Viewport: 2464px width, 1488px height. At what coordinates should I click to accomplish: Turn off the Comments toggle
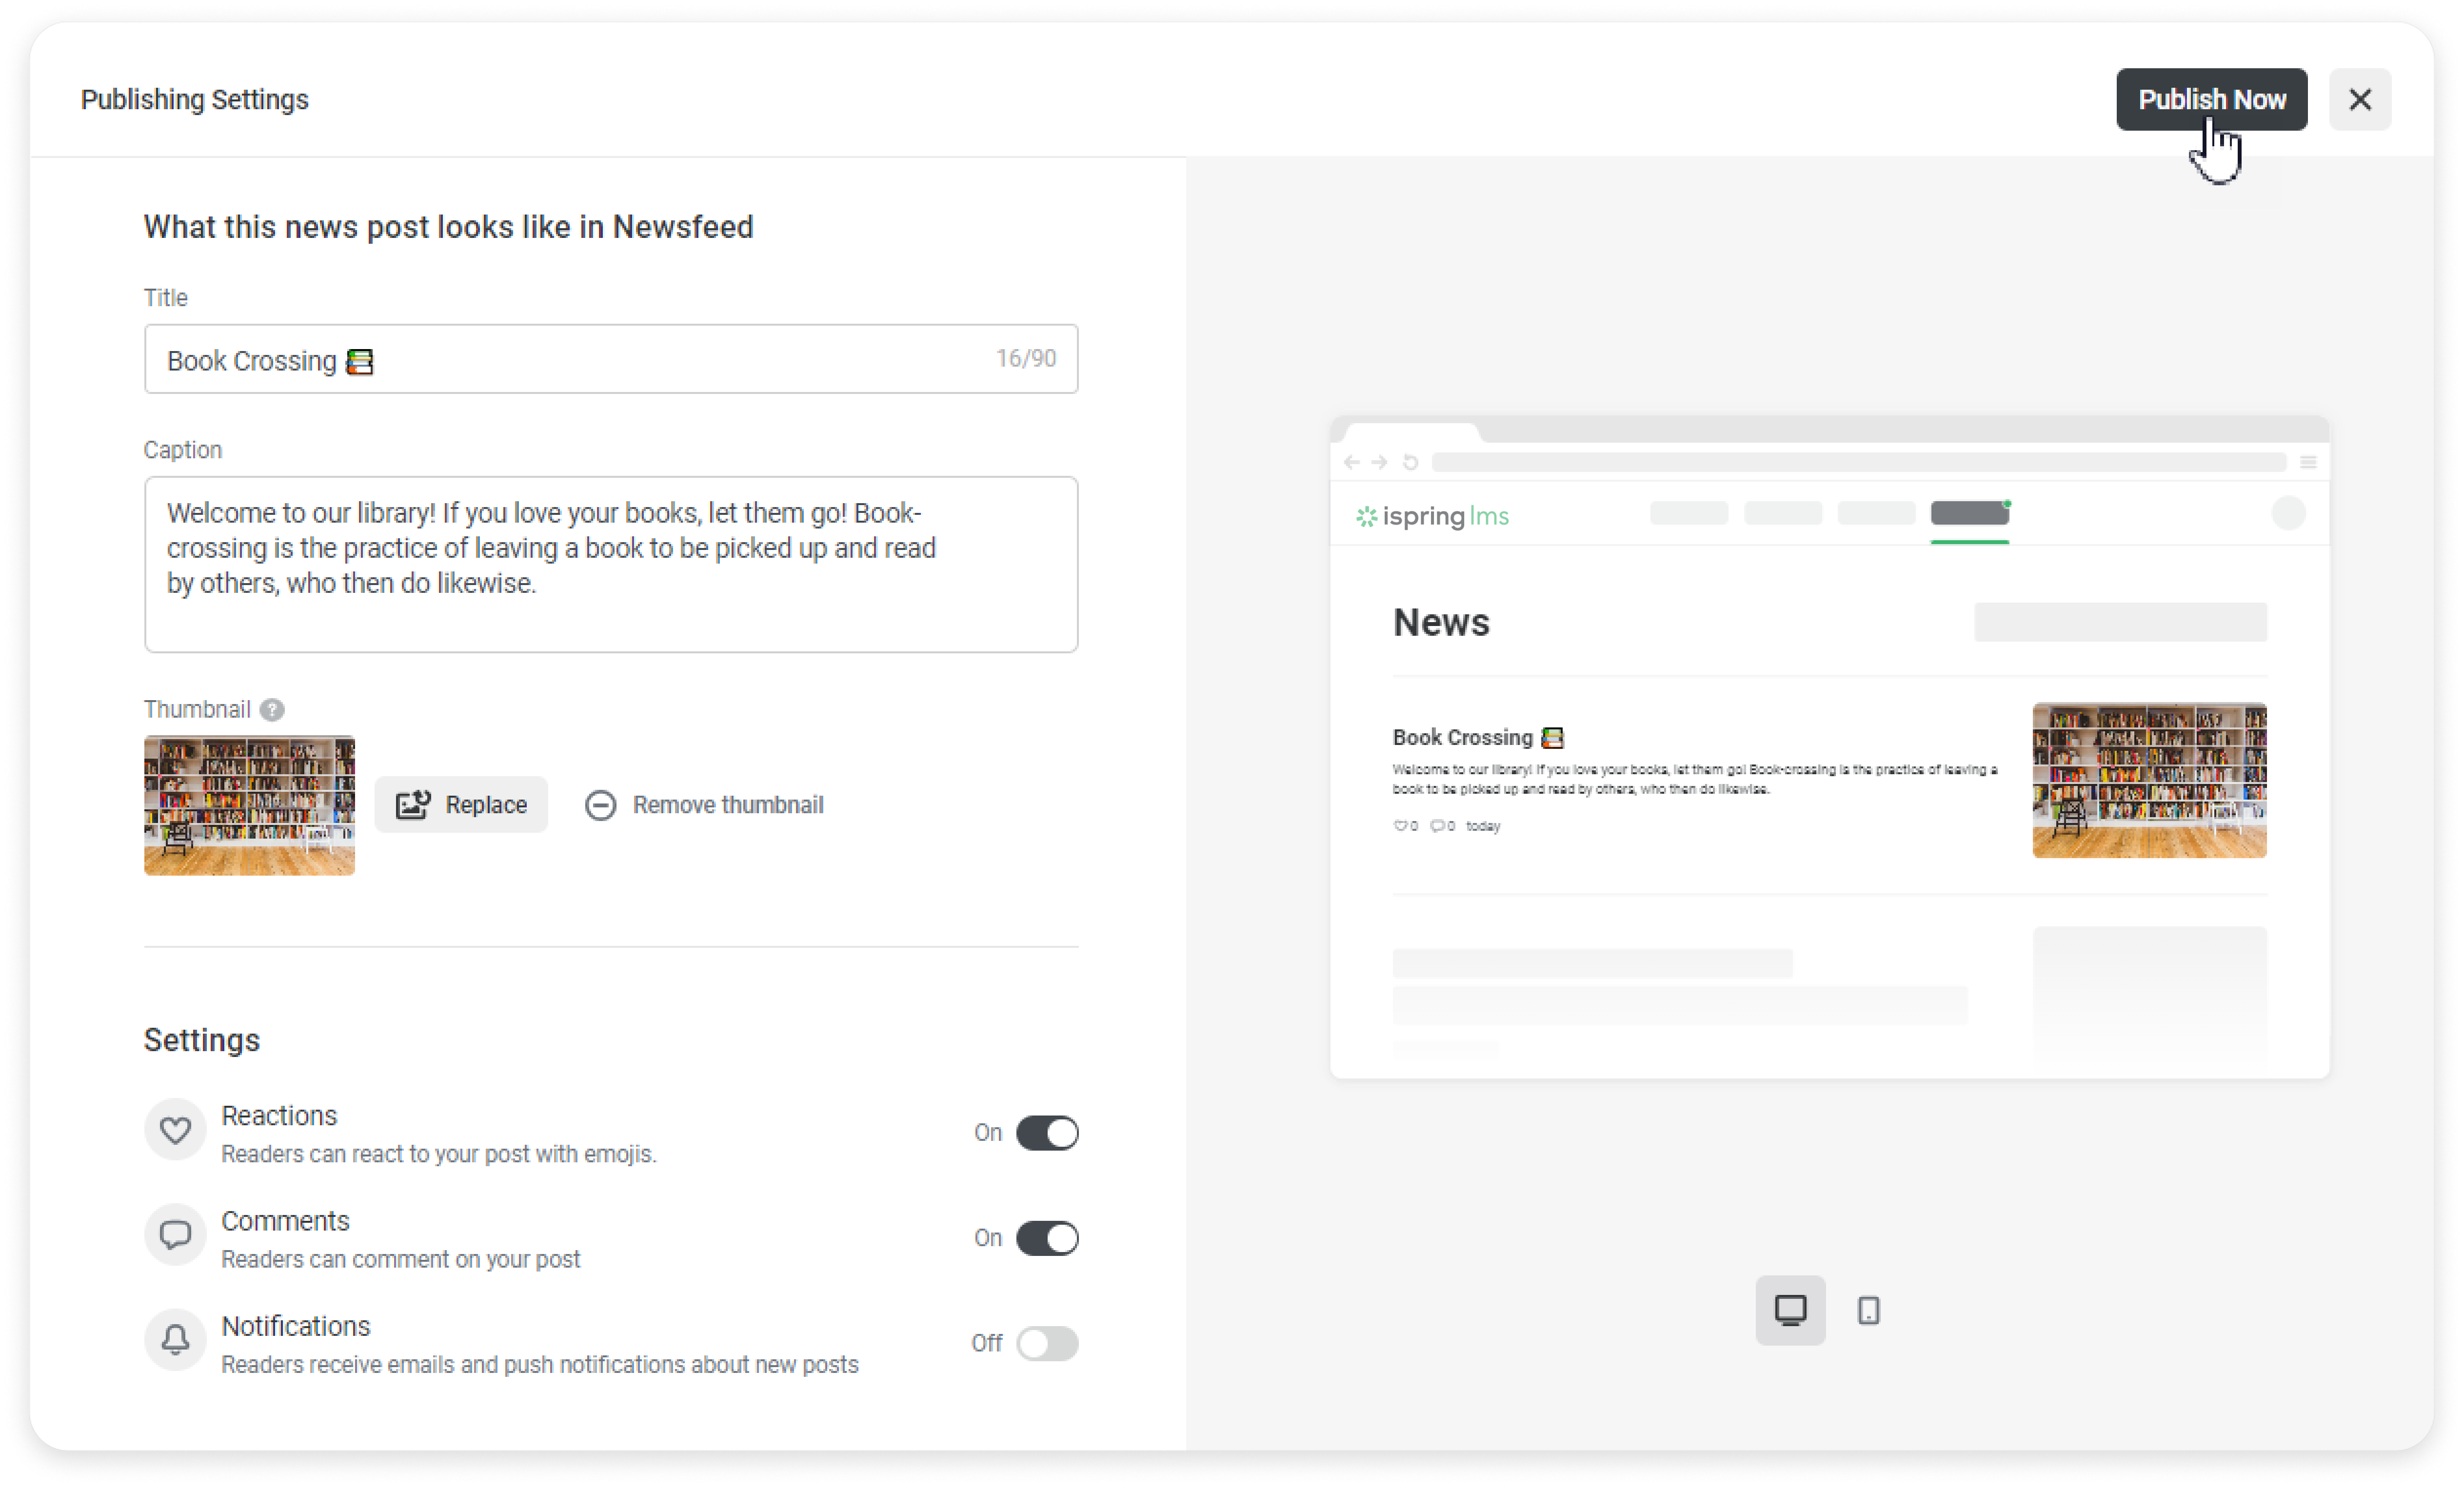click(1046, 1237)
